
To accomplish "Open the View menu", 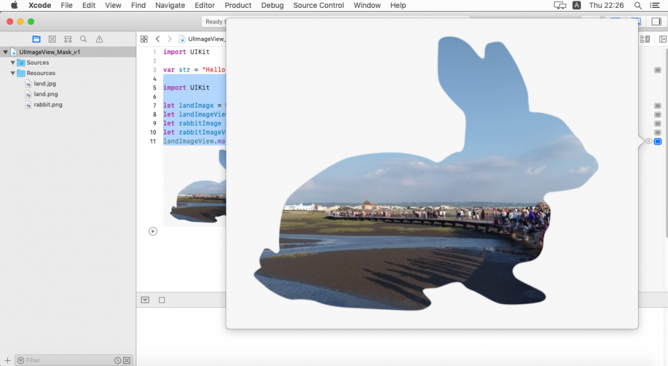I will [113, 5].
